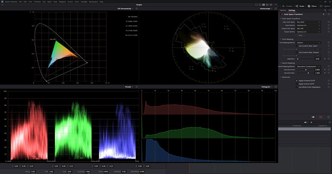Open the Lightbox view button

coord(325,6)
